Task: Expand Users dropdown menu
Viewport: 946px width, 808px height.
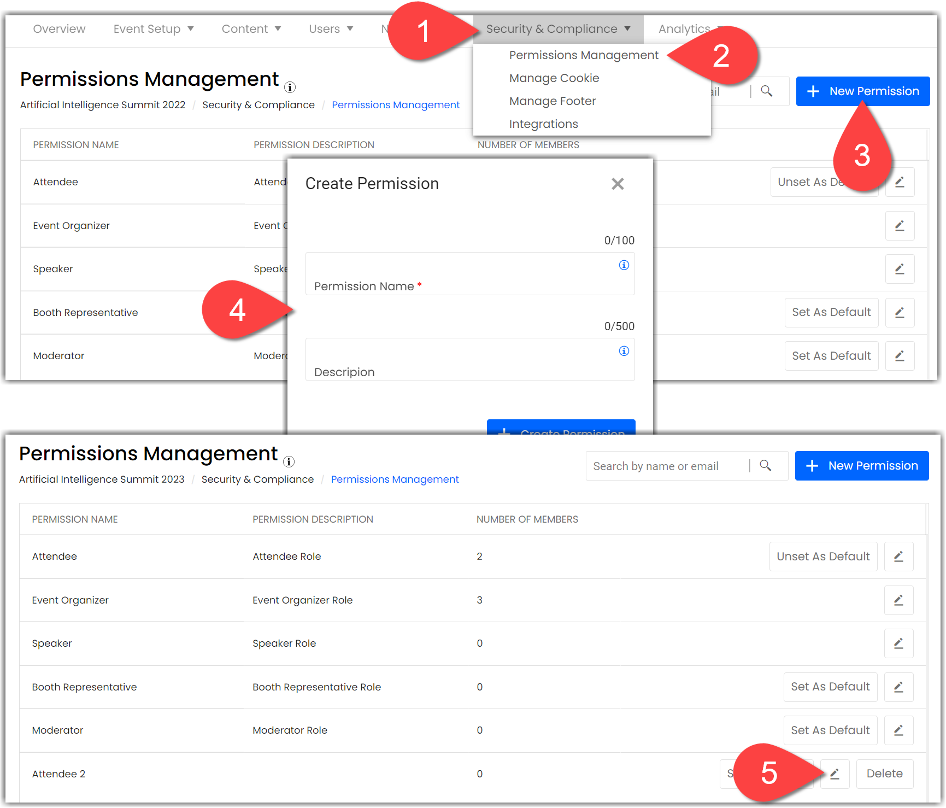Action: pos(331,29)
